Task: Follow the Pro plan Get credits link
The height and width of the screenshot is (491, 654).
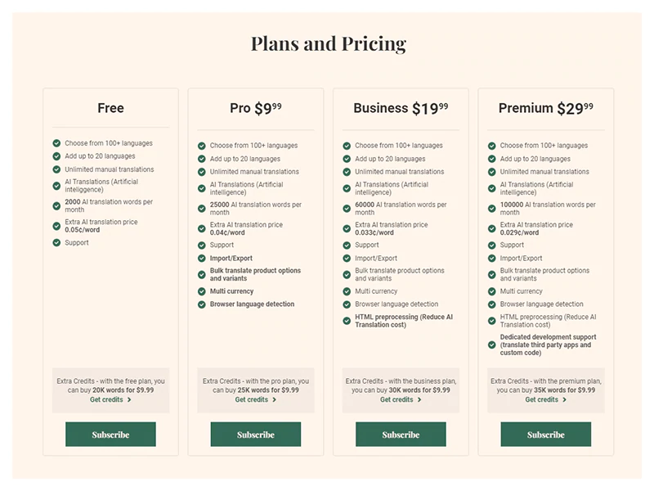Action: pos(255,400)
